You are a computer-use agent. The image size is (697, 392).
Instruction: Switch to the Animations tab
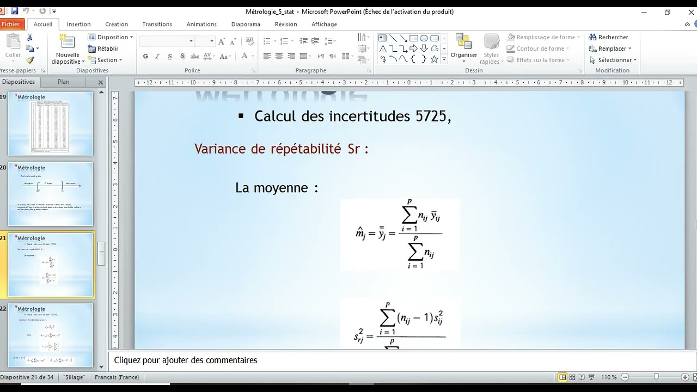click(201, 24)
